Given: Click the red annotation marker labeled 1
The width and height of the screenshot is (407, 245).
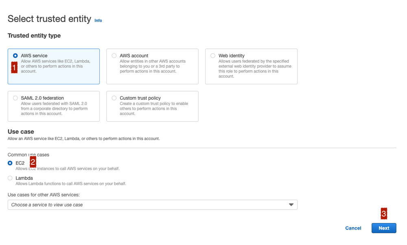Looking at the screenshot, I should point(13,67).
